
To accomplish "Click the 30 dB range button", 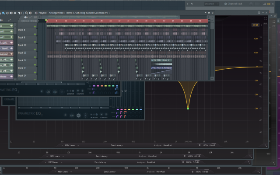I will 255,25.
